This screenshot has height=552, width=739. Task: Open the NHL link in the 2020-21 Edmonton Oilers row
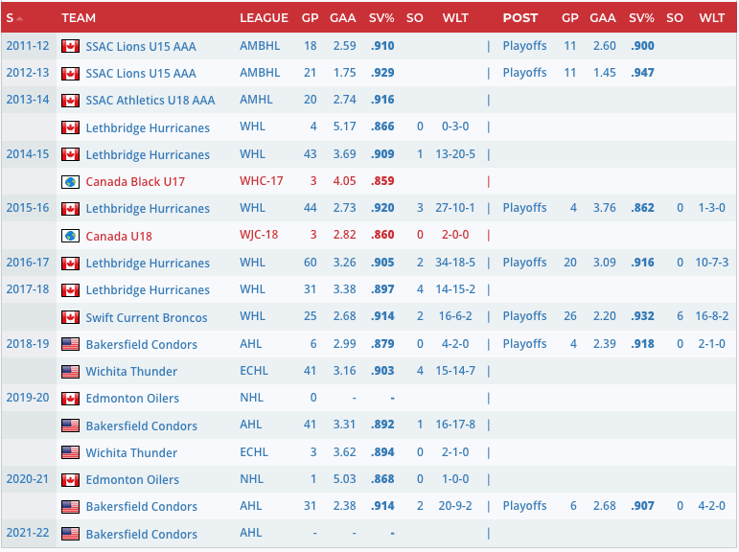(x=251, y=479)
